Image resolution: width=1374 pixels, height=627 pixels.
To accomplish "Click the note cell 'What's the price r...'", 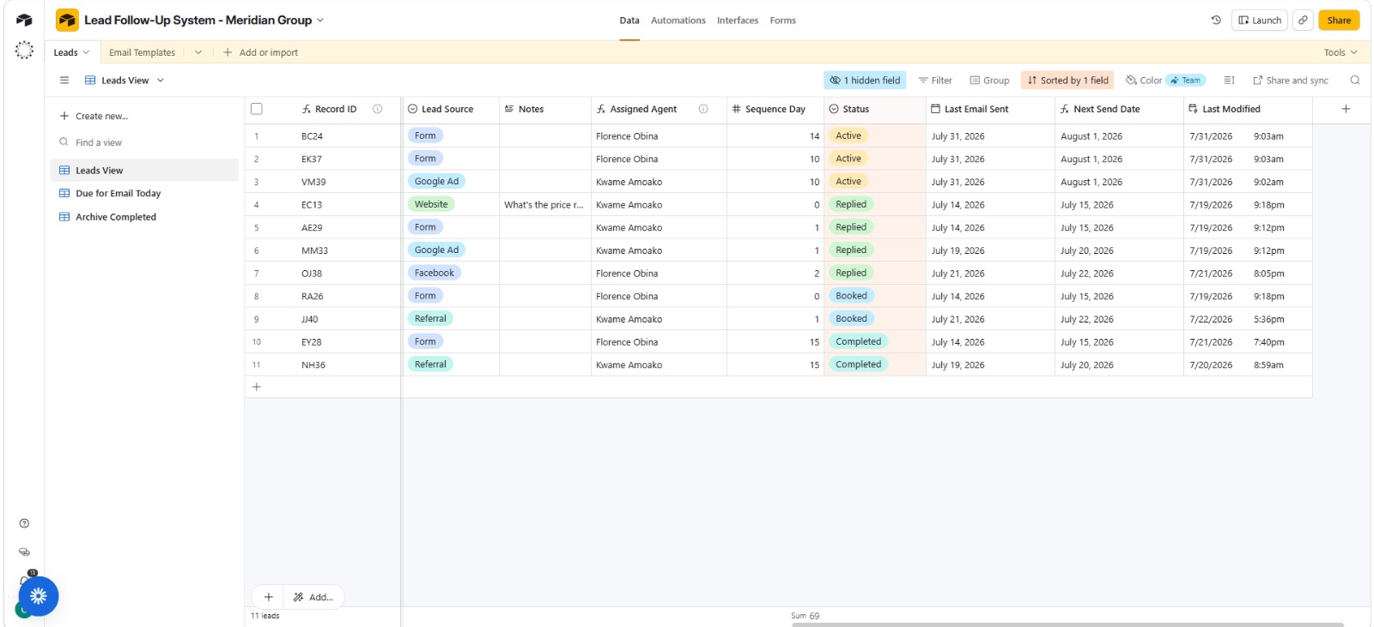I will tap(544, 204).
